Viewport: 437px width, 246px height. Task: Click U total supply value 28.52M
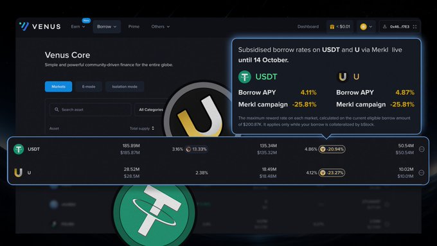tap(132, 170)
